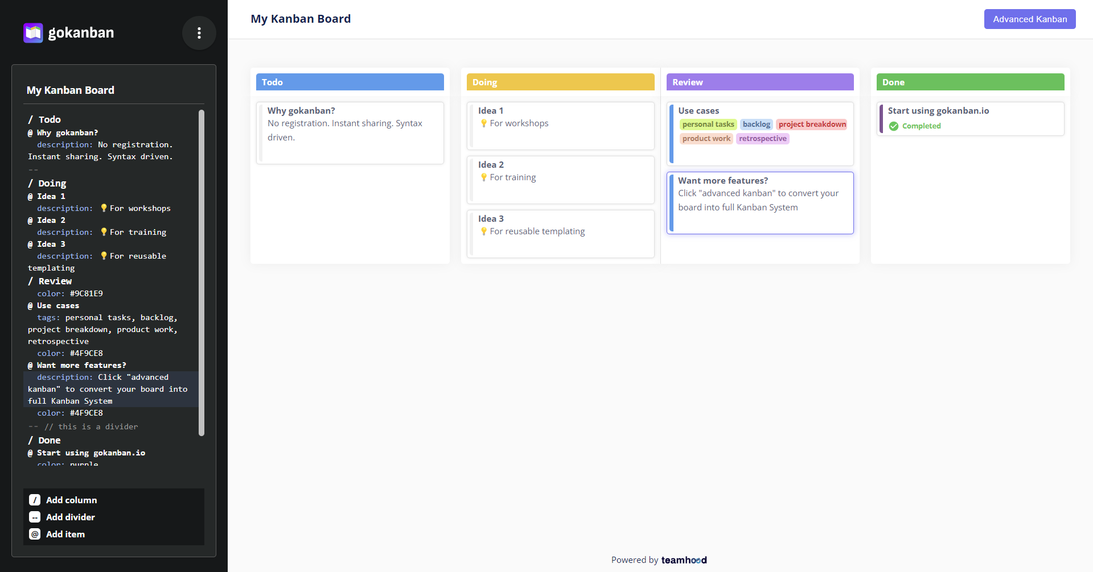
Task: Click 'For training' description in editor
Action: pyautogui.click(x=138, y=232)
